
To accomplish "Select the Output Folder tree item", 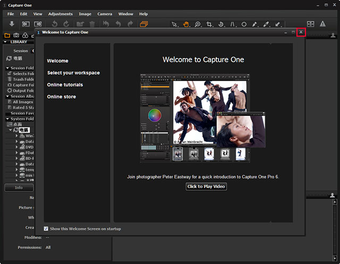I will (x=21, y=91).
